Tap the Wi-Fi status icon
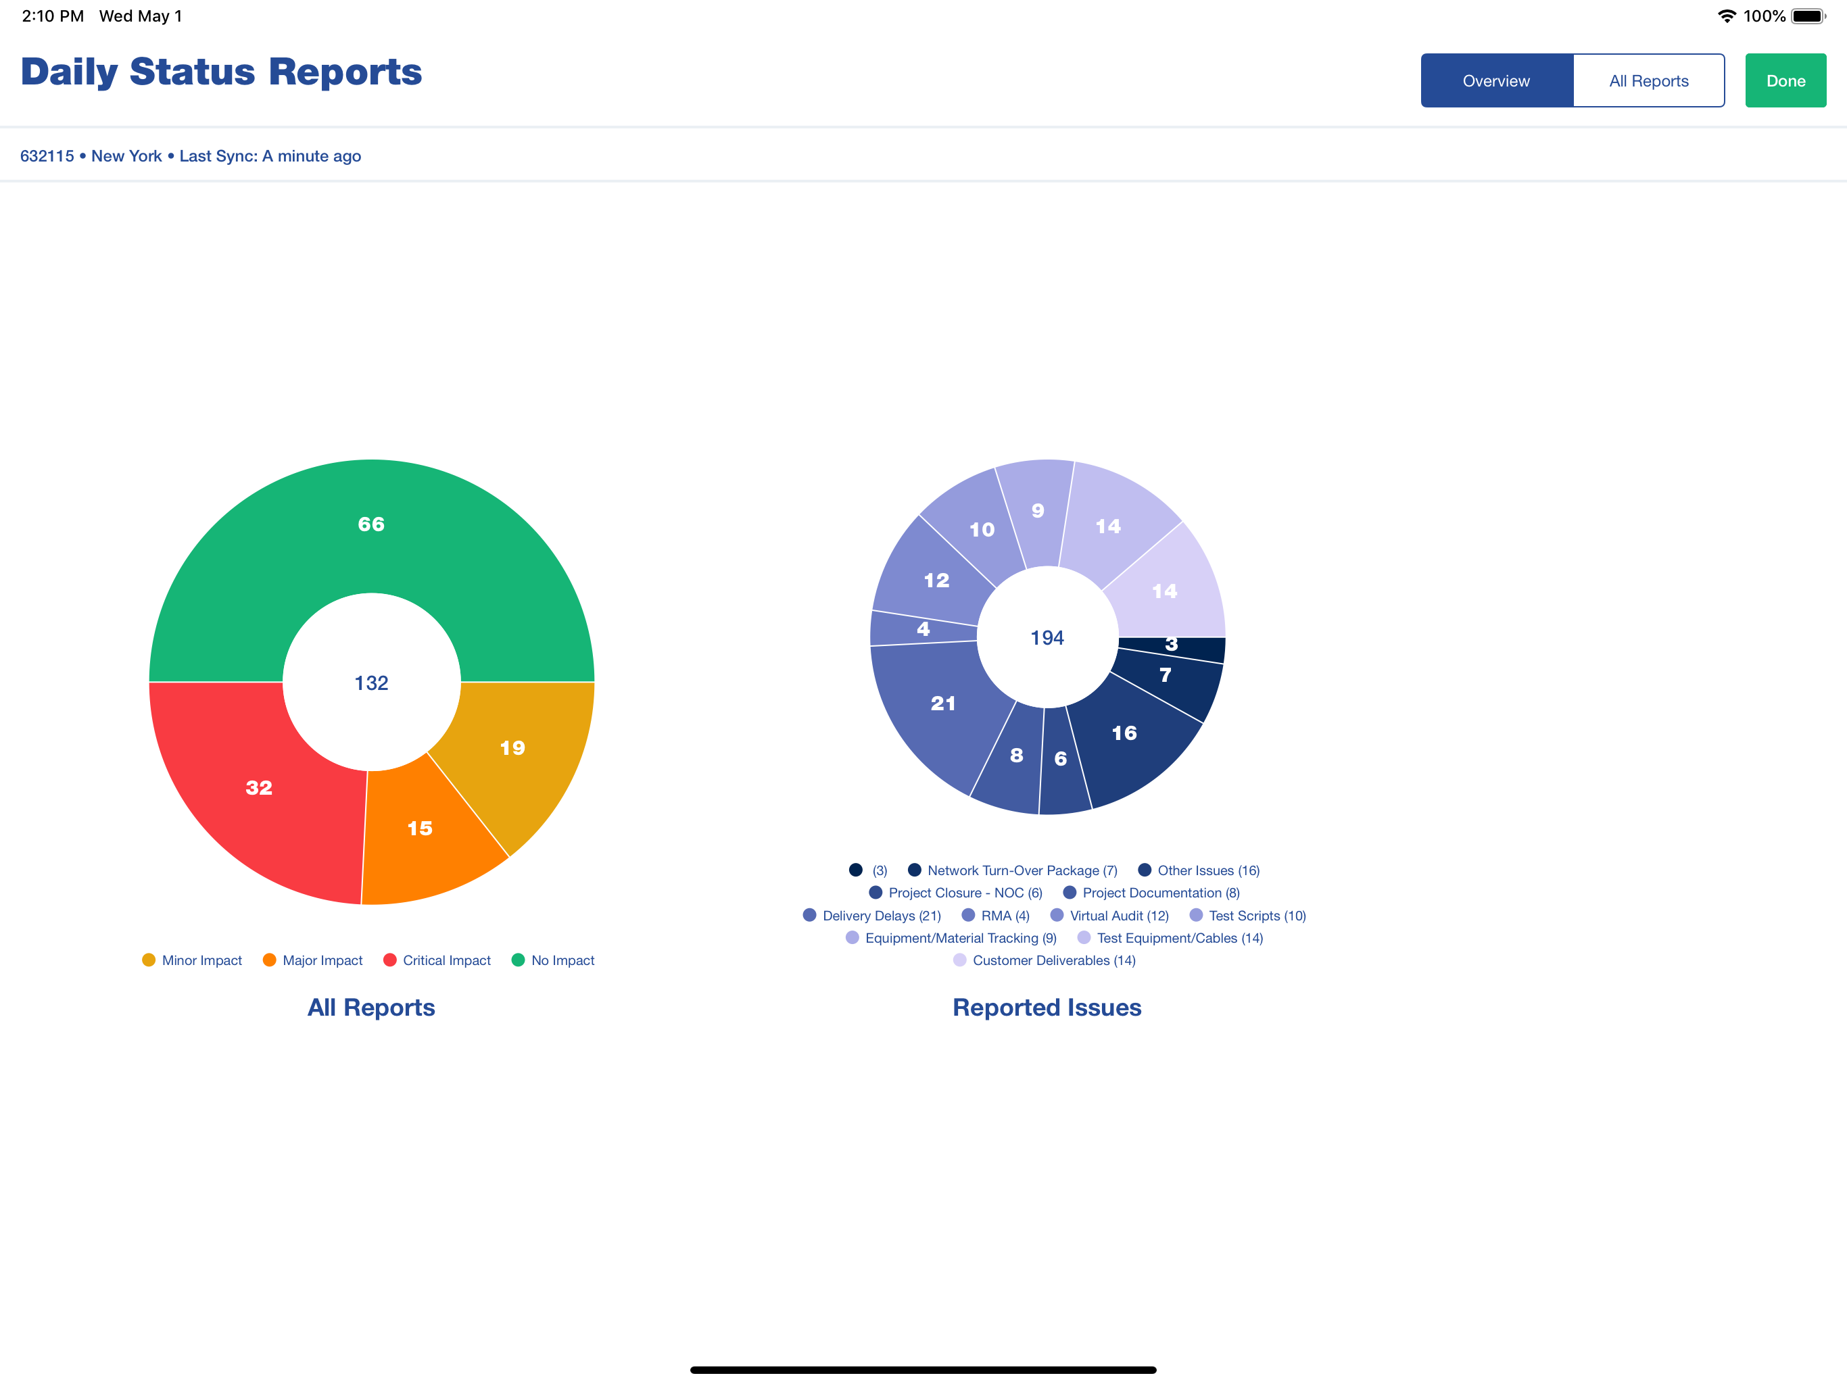The height and width of the screenshot is (1384, 1847). (1727, 16)
